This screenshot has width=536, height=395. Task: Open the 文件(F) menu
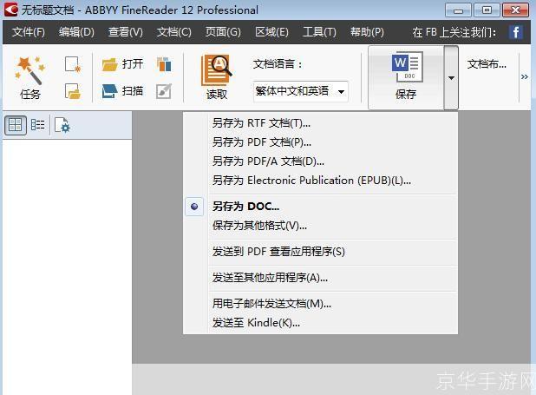tap(29, 32)
